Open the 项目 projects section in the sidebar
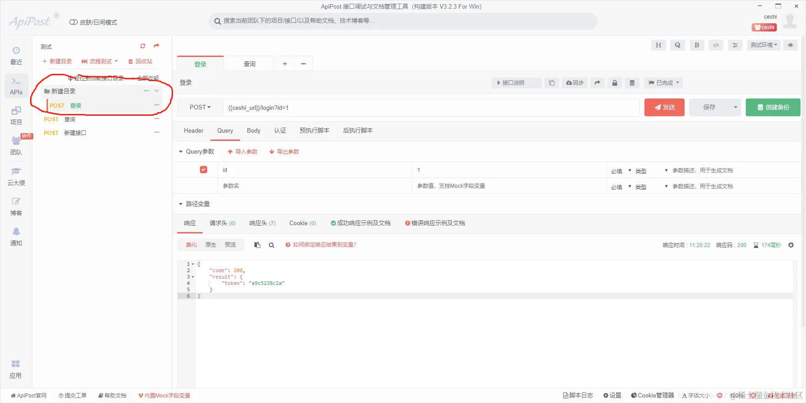This screenshot has width=806, height=403. 16,116
